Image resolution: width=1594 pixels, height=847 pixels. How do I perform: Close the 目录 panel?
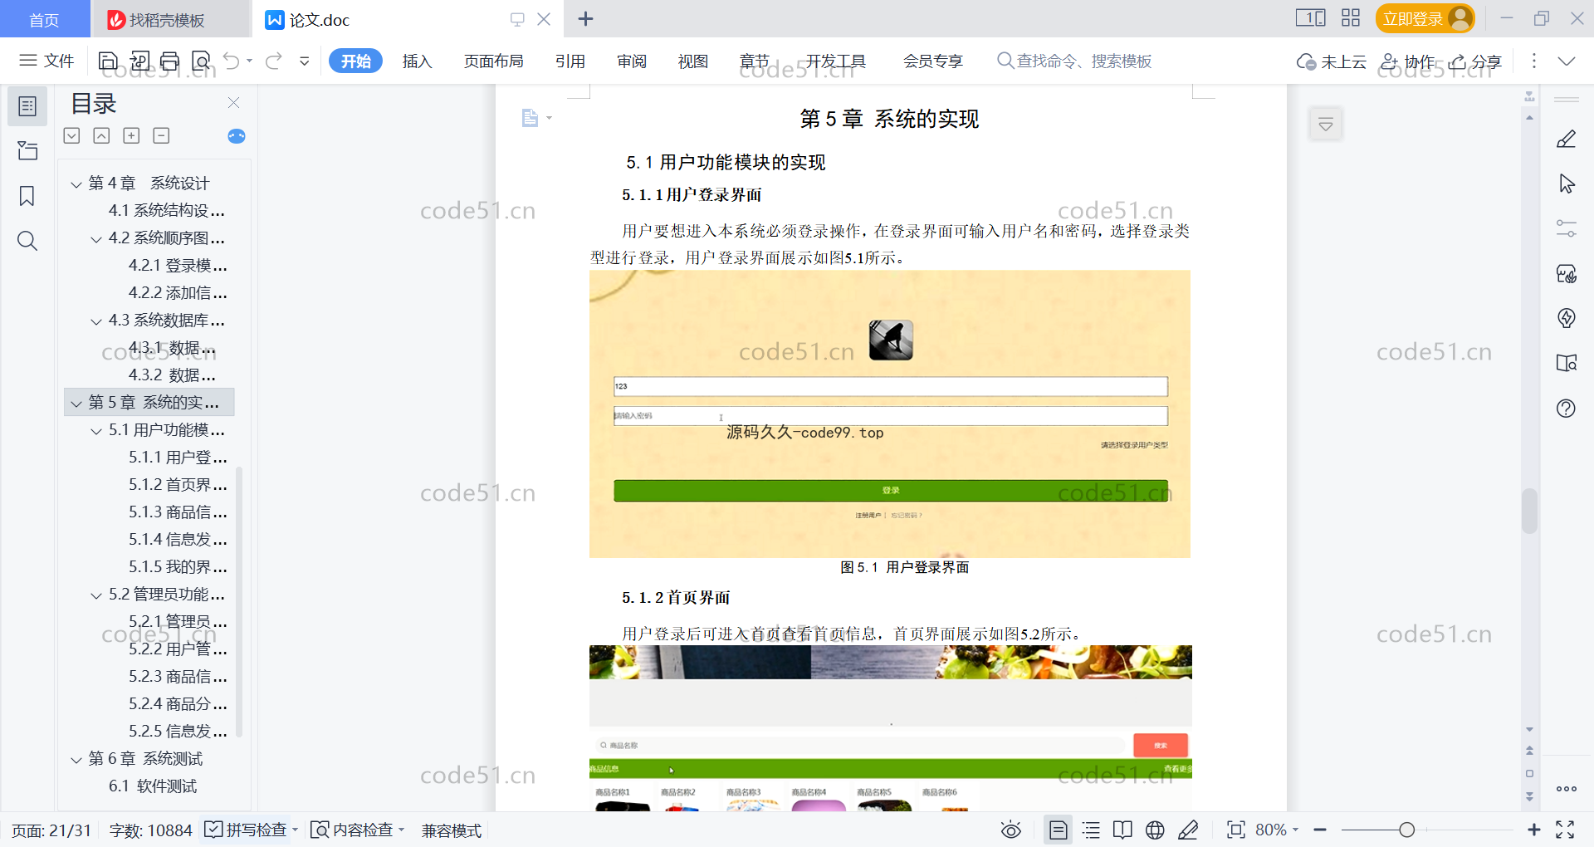pos(233,103)
